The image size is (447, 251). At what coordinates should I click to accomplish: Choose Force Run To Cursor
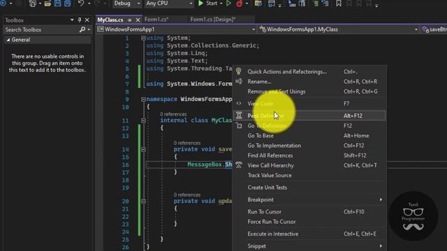[309, 222]
